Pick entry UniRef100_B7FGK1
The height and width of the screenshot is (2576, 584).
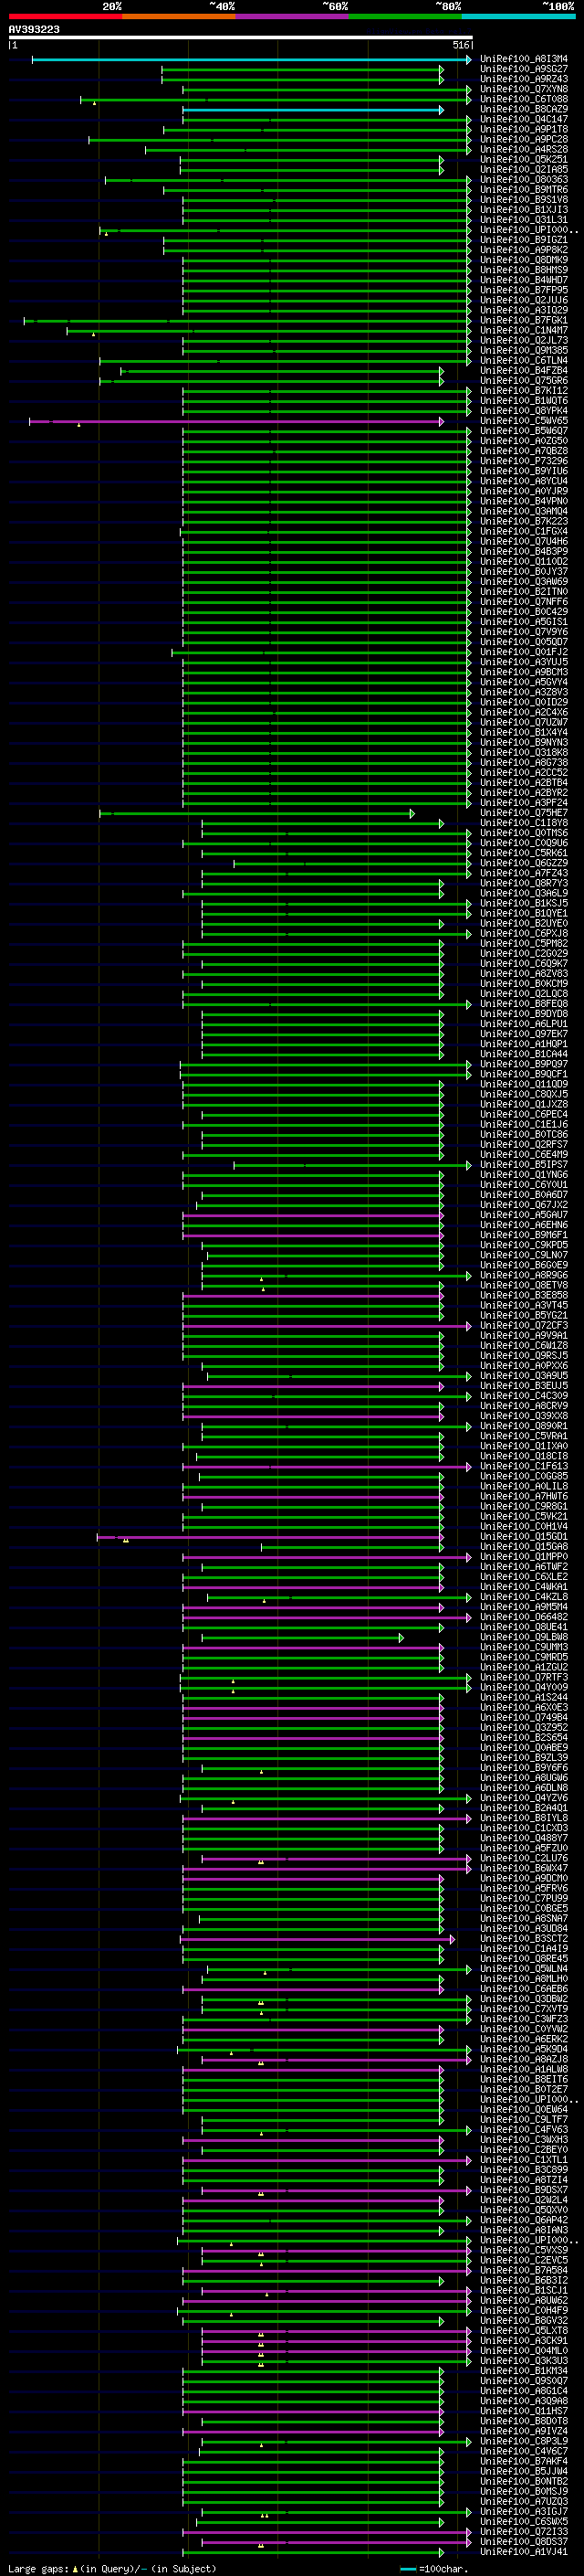[x=524, y=320]
